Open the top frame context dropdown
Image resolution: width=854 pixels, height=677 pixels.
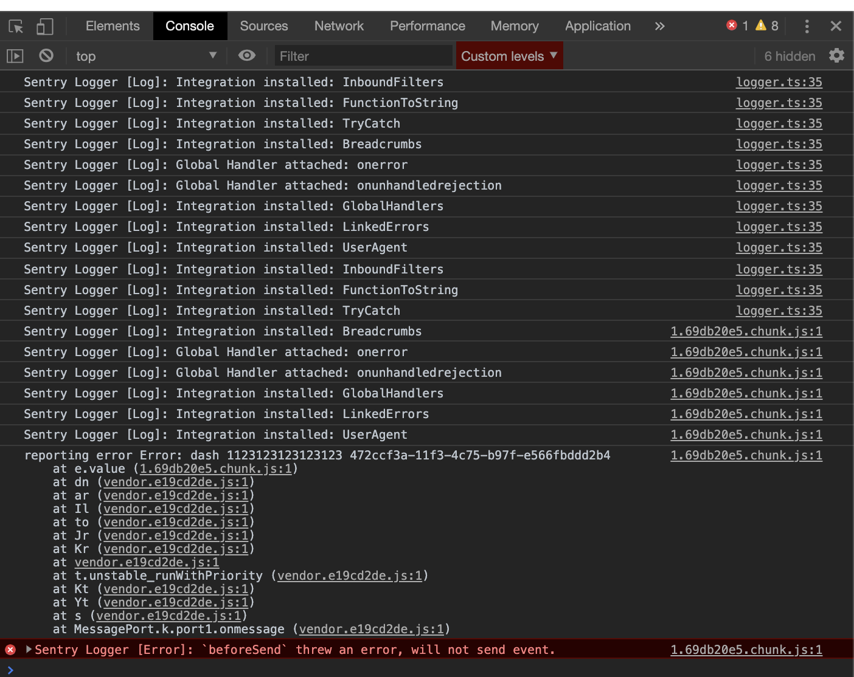coord(146,55)
